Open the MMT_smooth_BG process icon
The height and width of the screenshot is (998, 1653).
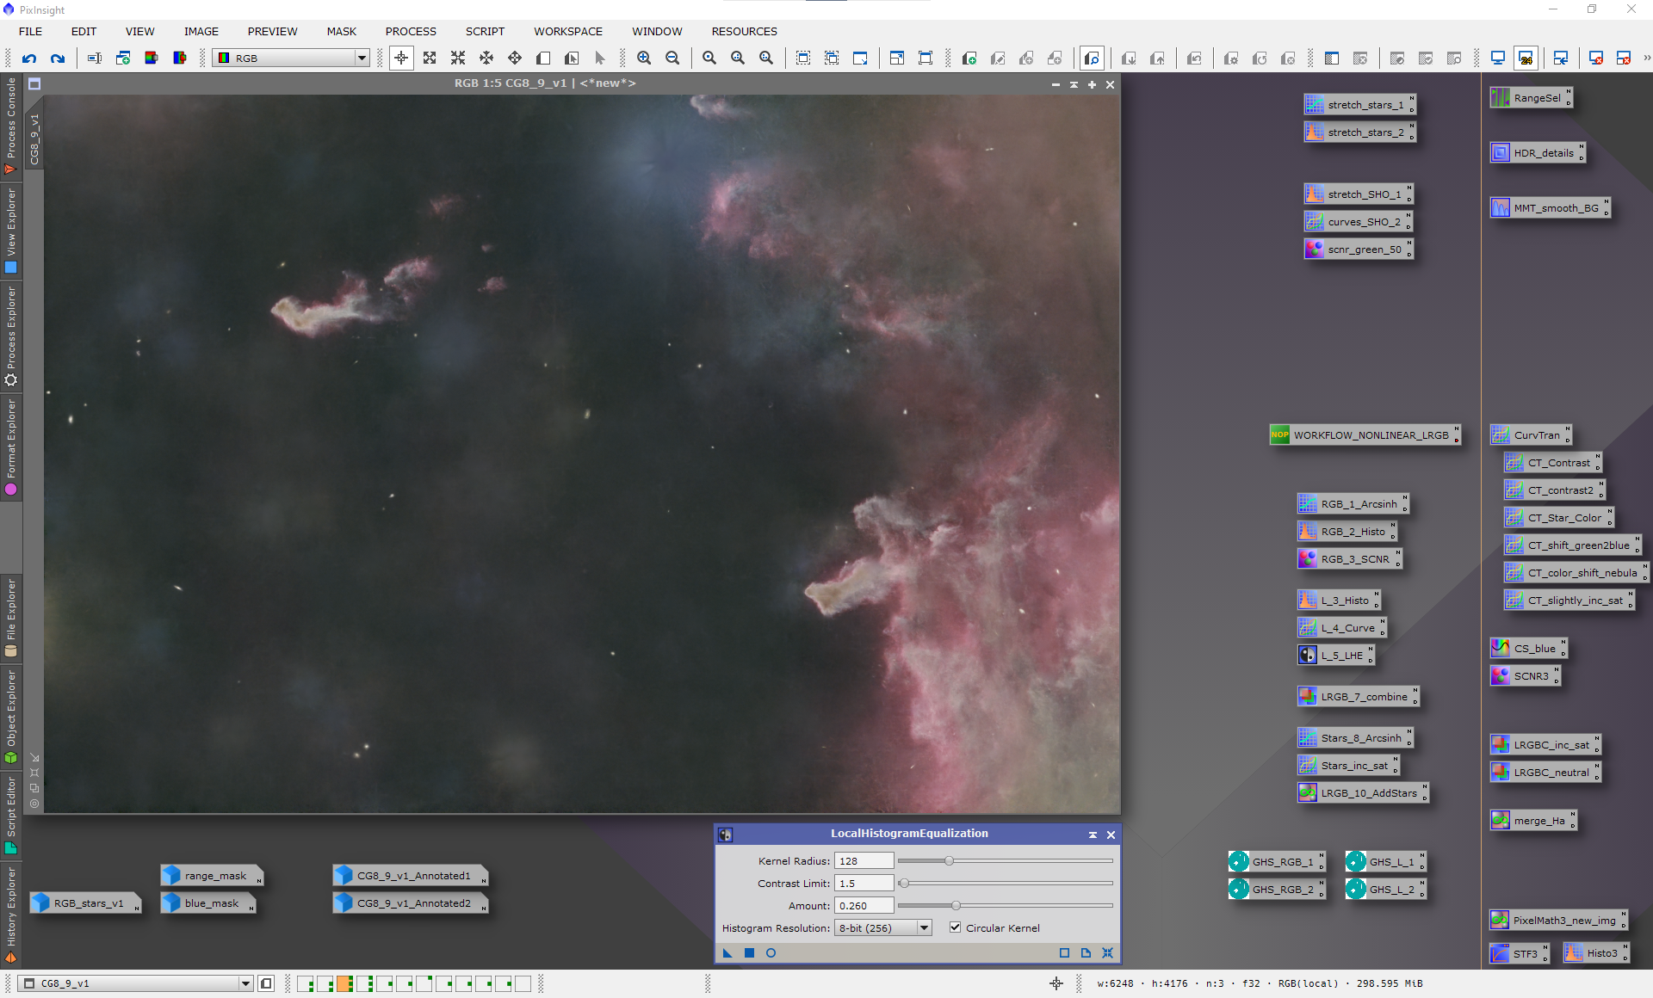pos(1549,208)
